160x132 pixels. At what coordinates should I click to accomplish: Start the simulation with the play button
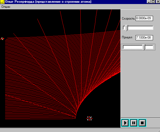click(x=125, y=123)
